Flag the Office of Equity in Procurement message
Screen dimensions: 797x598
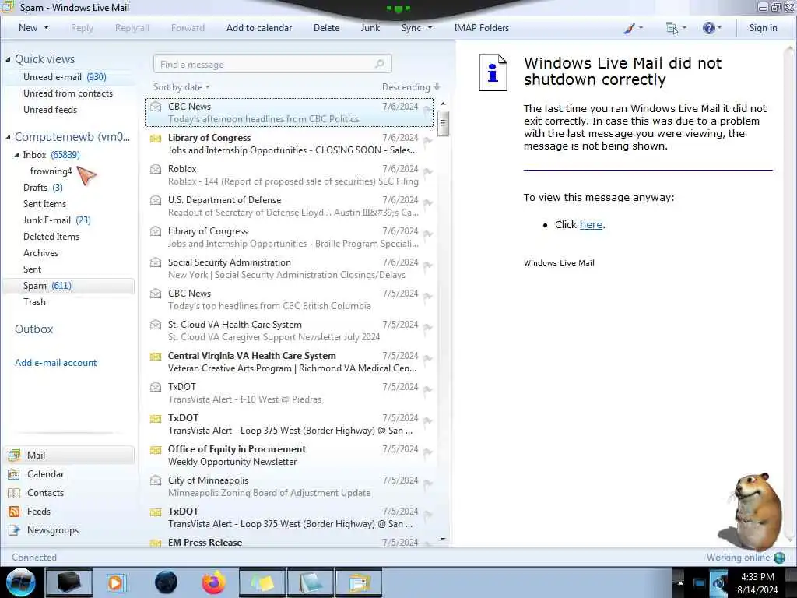click(427, 452)
